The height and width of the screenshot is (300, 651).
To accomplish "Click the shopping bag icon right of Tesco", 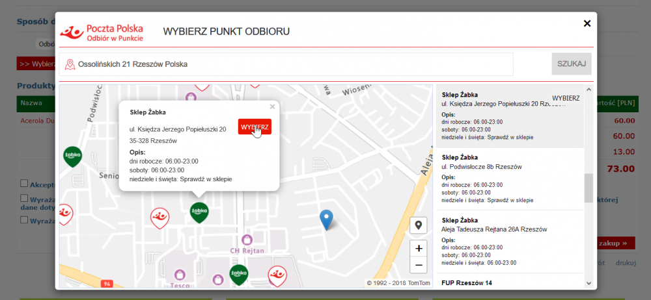I will point(217,279).
